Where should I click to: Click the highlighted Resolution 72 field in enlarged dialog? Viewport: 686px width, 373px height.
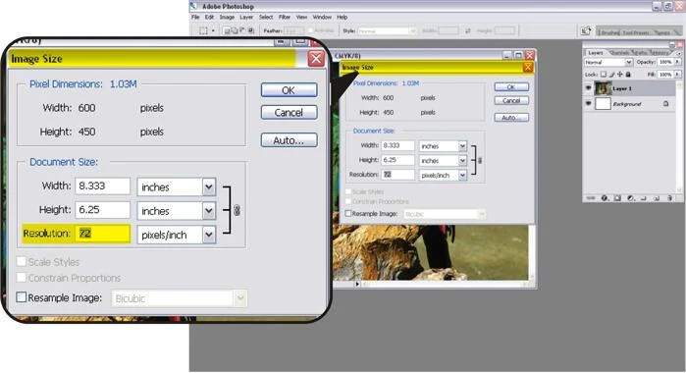coord(103,234)
